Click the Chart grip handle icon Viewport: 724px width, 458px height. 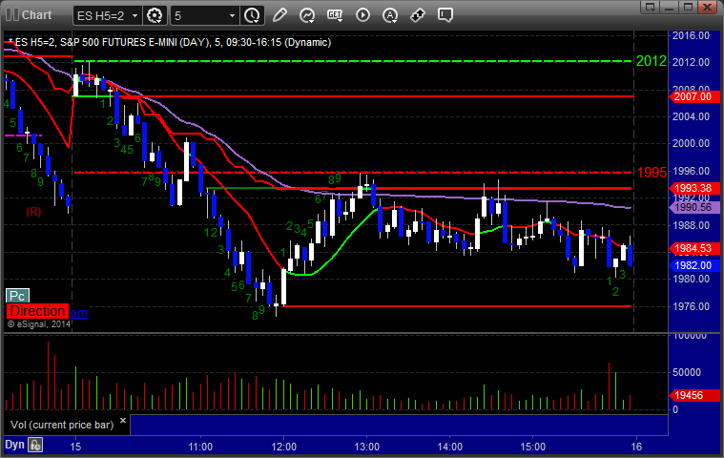(x=12, y=14)
